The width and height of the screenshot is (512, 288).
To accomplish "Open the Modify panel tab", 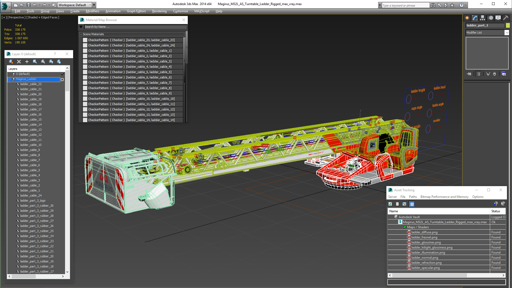I will (x=475, y=18).
